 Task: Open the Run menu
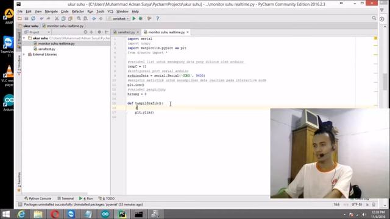click(90, 12)
